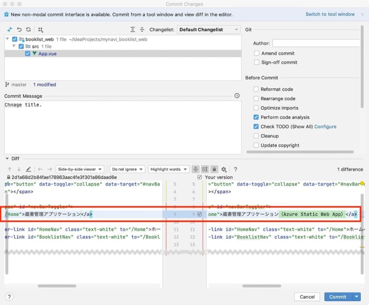The height and width of the screenshot is (305, 369).
Task: Enable the Sign-off commit checkbox
Action: coord(257,62)
